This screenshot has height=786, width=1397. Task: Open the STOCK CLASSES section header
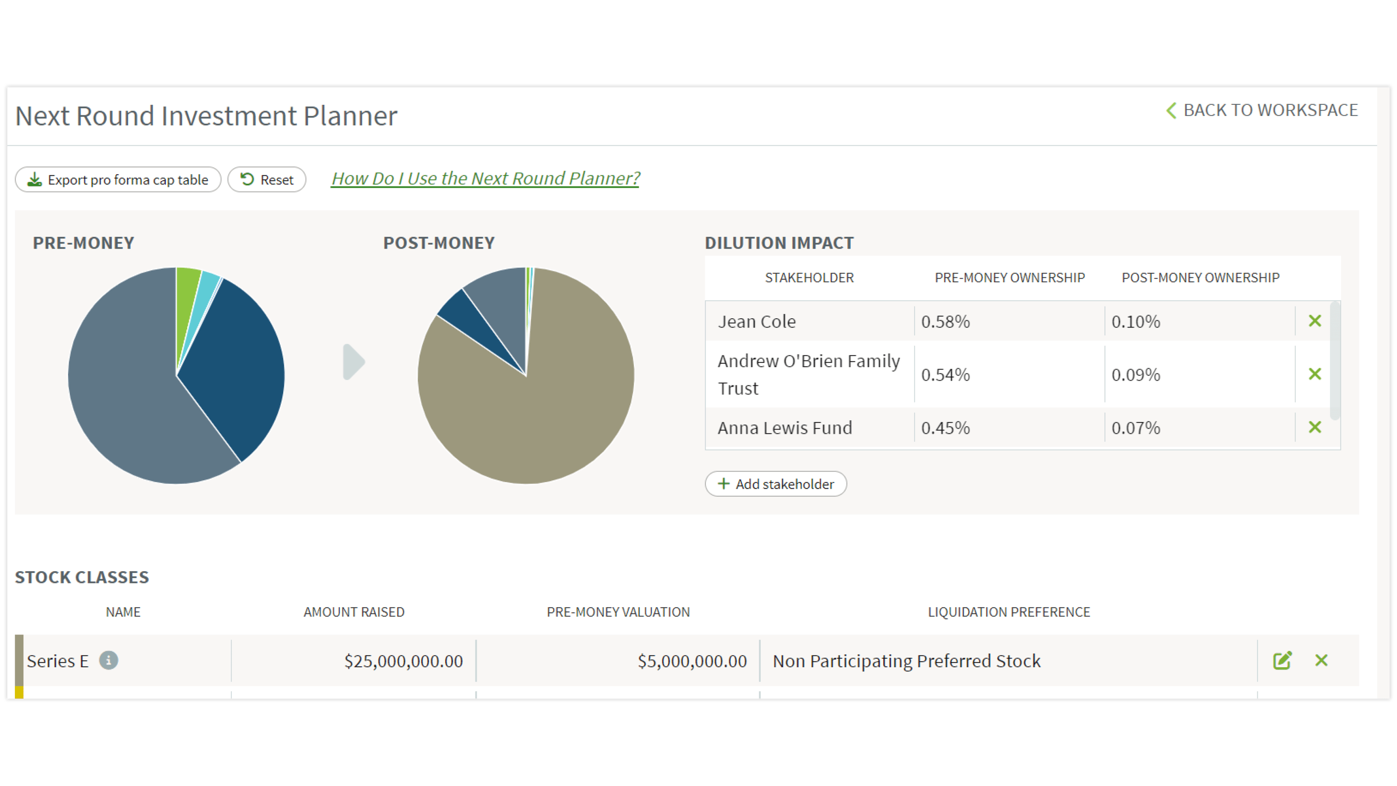(x=82, y=577)
